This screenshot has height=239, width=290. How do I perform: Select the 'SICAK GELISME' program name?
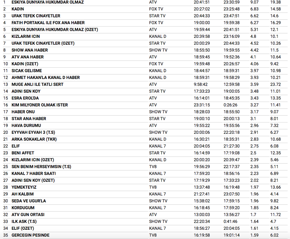click(27, 71)
